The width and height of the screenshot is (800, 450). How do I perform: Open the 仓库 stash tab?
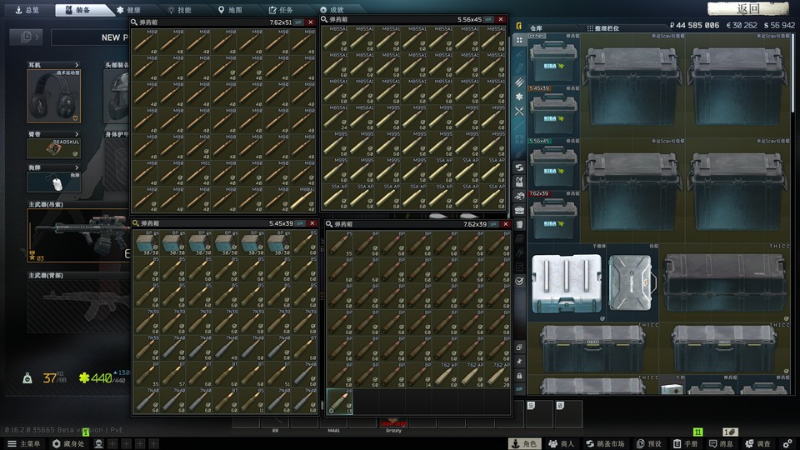tap(536, 28)
